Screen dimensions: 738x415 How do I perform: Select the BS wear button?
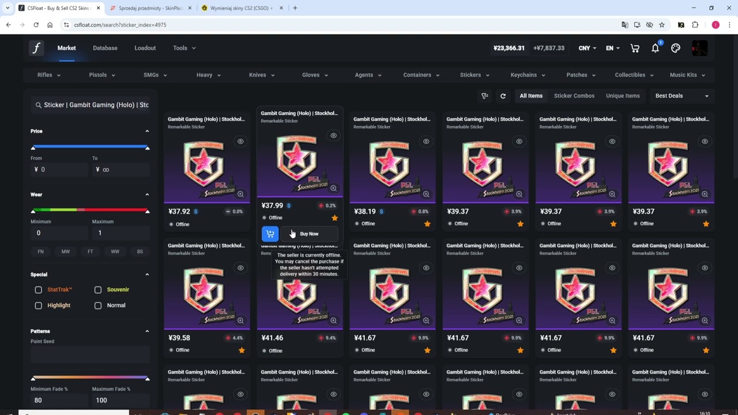point(140,251)
